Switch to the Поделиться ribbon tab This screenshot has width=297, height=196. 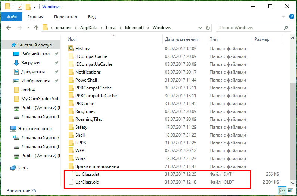pyautogui.click(x=66, y=17)
